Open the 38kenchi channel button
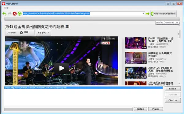184x114 pixels. [12, 33]
